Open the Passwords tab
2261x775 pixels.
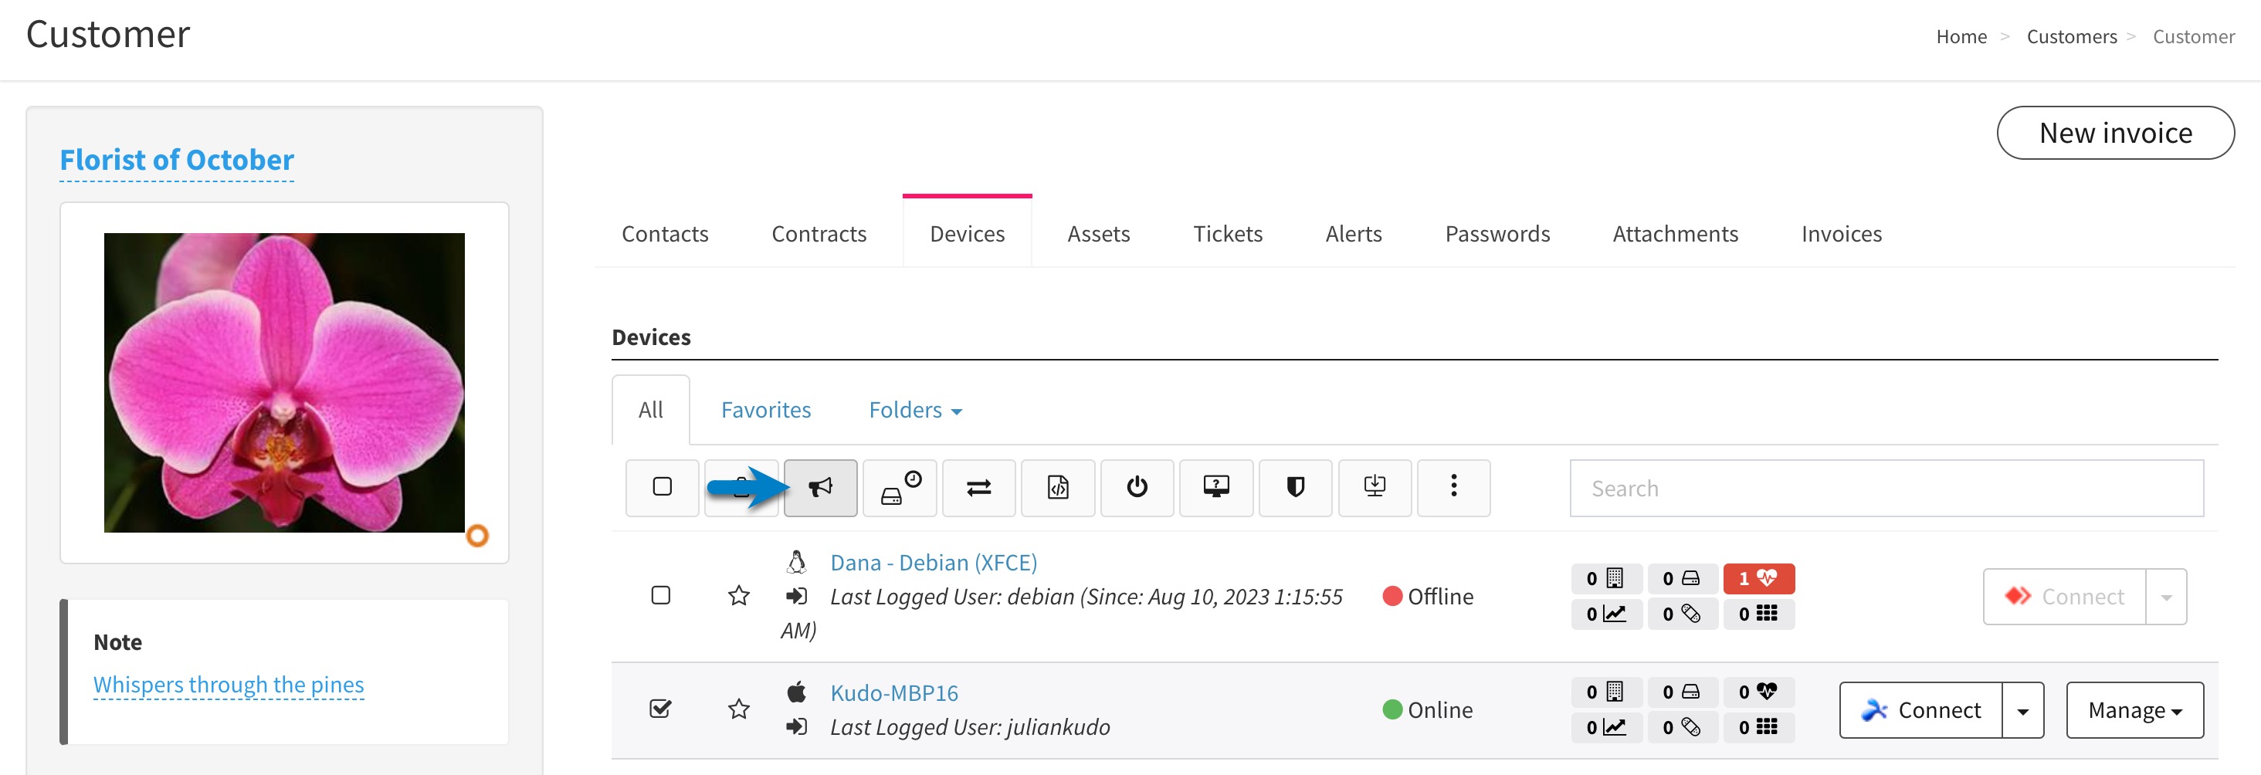tap(1497, 233)
